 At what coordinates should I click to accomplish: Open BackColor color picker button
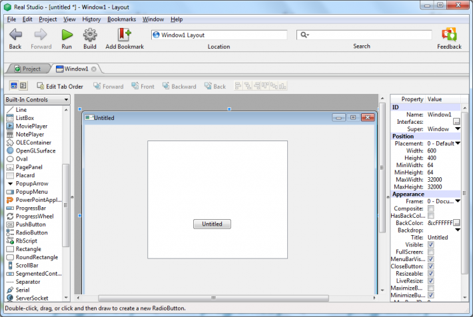(456, 223)
